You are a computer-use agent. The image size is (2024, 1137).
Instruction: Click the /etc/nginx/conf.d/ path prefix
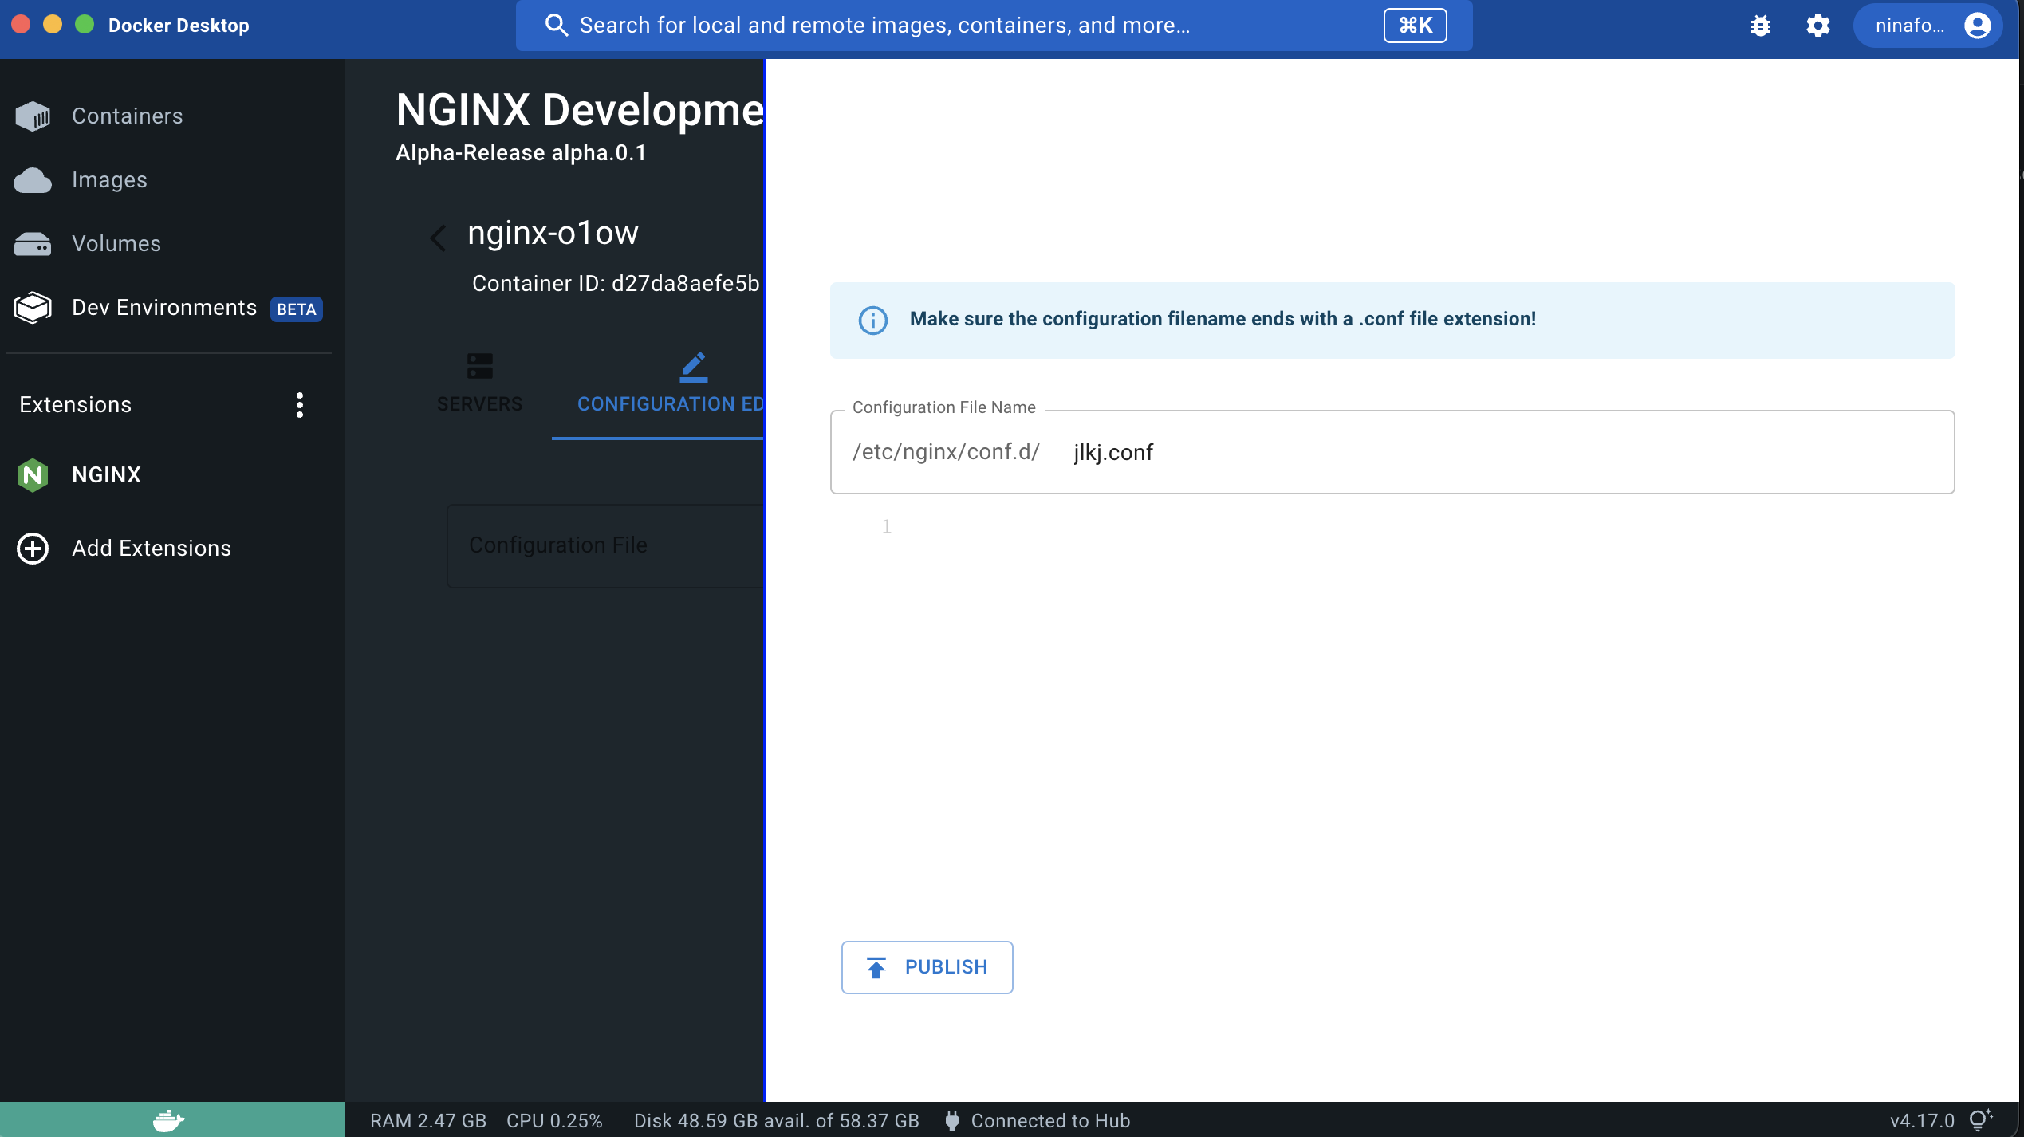click(x=946, y=452)
